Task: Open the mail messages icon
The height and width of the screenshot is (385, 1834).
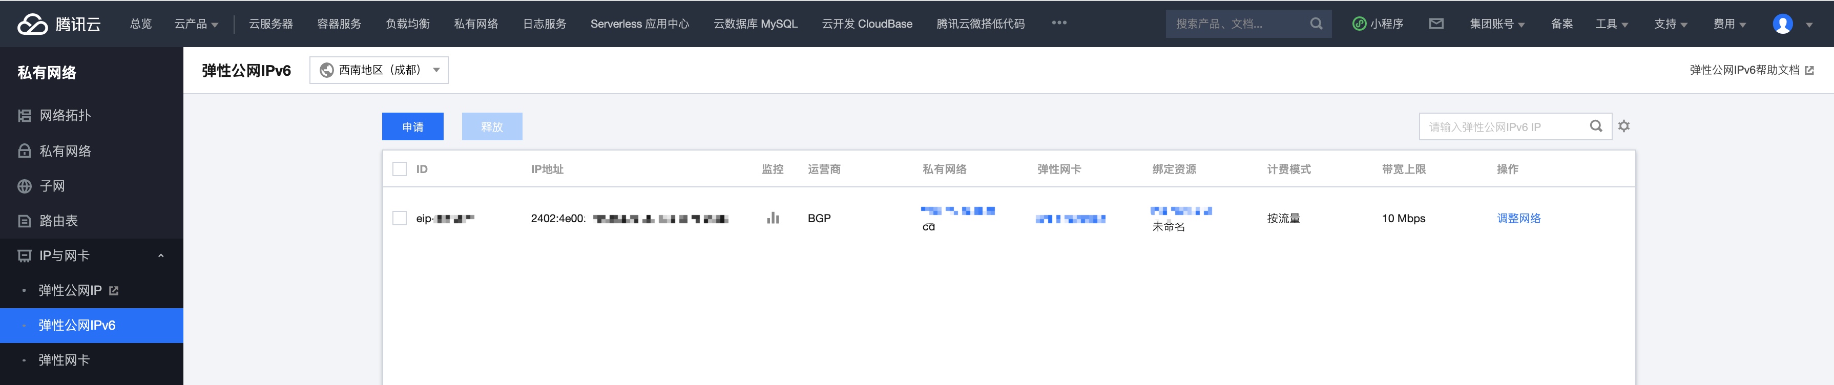Action: [1436, 24]
